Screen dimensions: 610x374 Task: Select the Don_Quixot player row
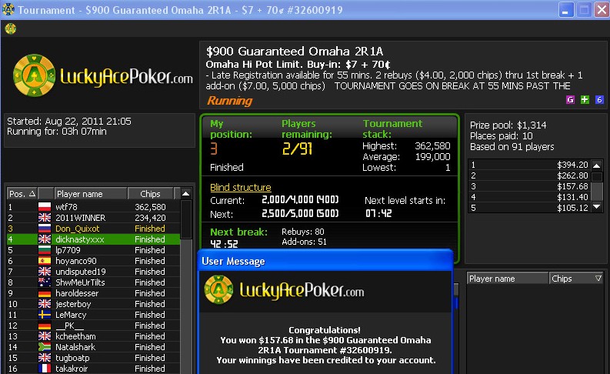tap(93, 229)
